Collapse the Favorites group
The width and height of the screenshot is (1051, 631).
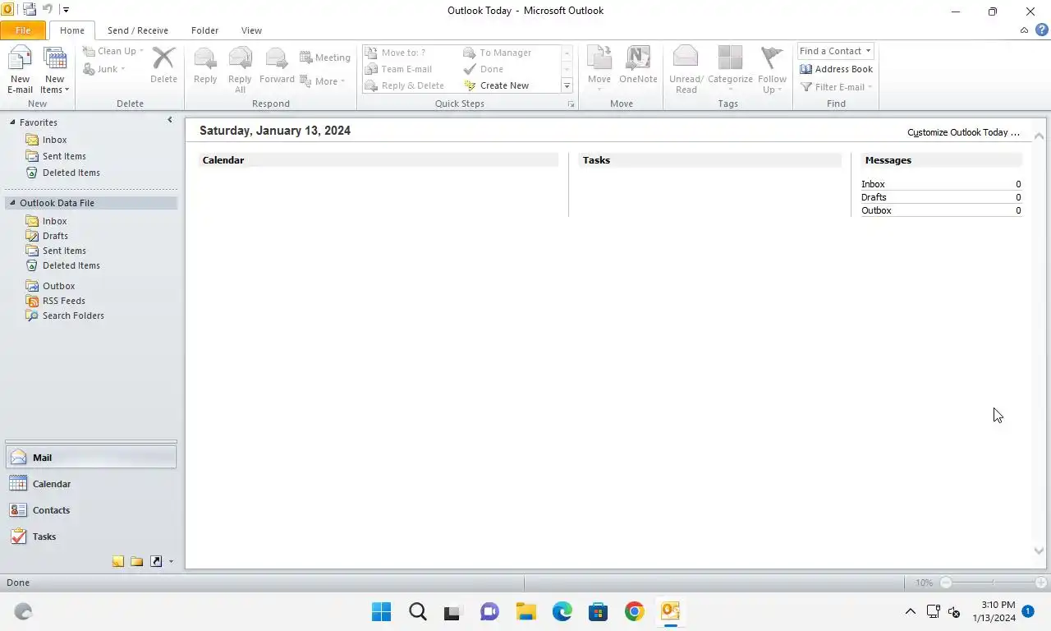click(12, 122)
